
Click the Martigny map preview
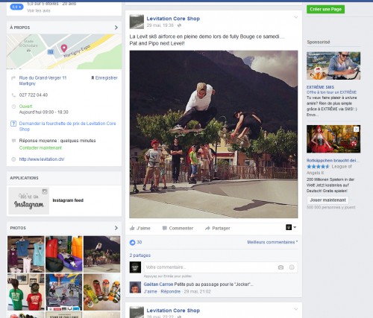64,51
